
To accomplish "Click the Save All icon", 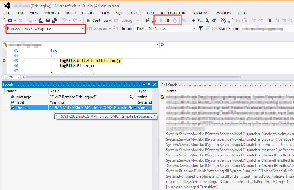I will pos(55,21).
